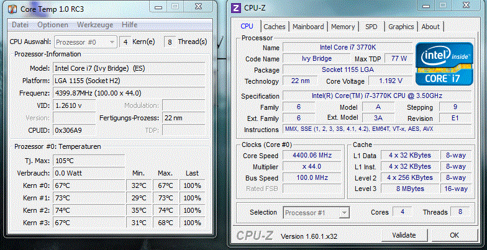This screenshot has width=487, height=250.
Task: Click the OK button in CPU-Z
Action: tap(455, 236)
